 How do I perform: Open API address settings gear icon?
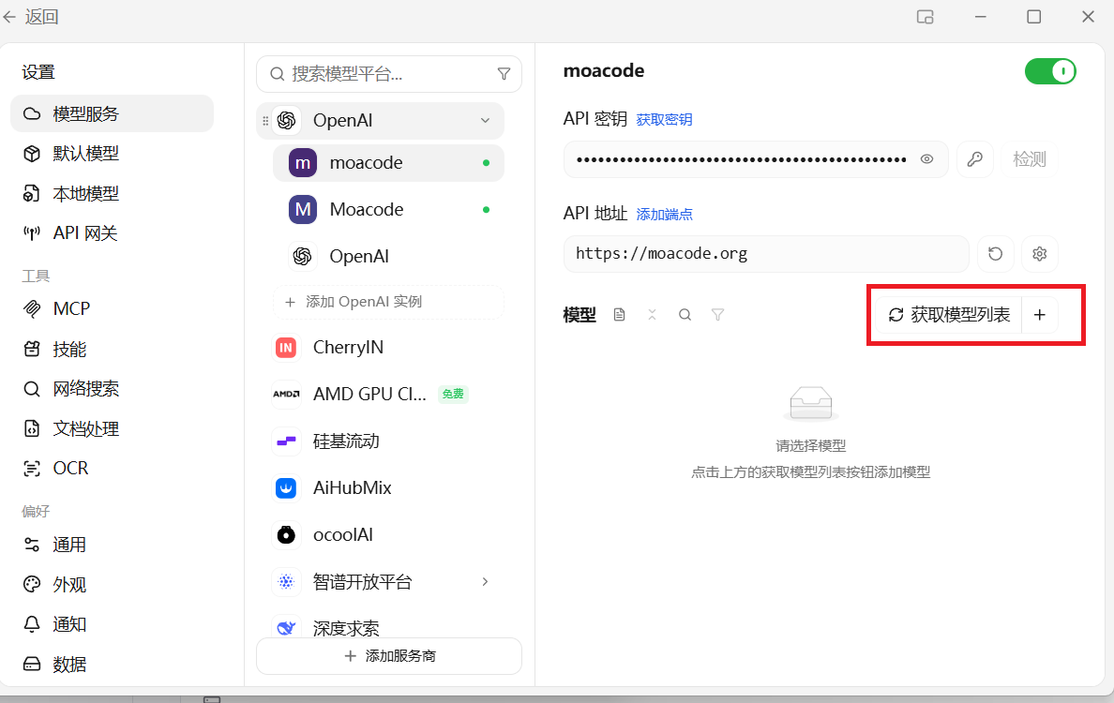tap(1039, 253)
